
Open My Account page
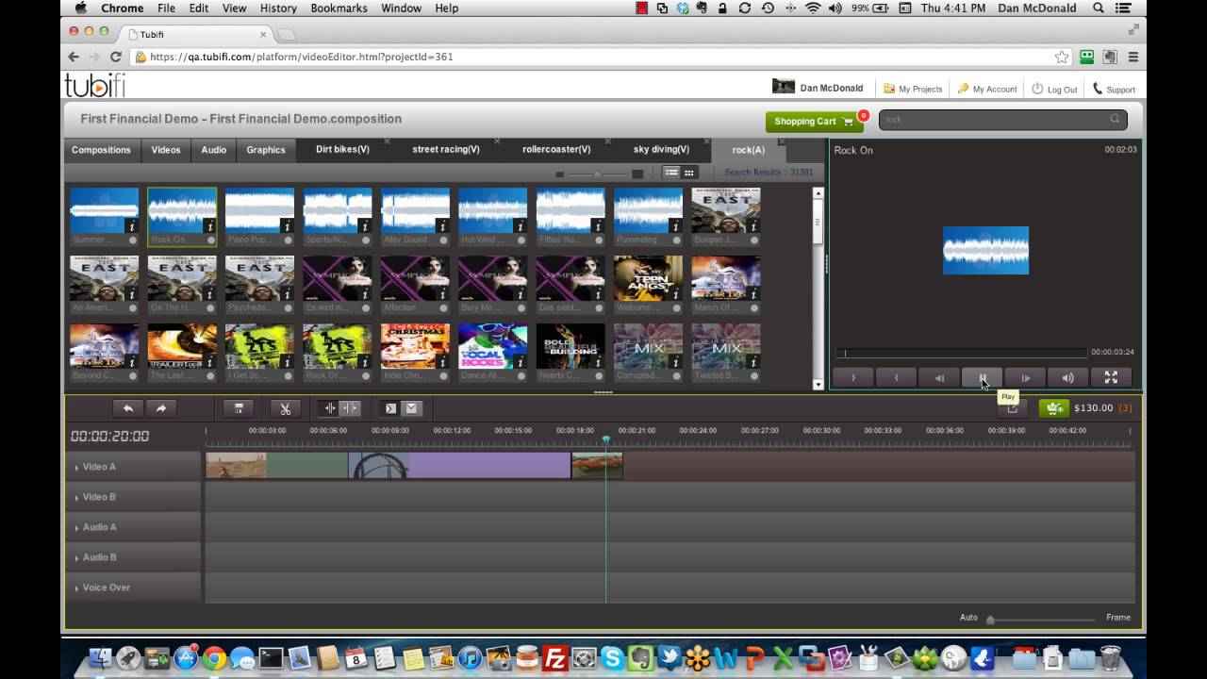pyautogui.click(x=987, y=89)
